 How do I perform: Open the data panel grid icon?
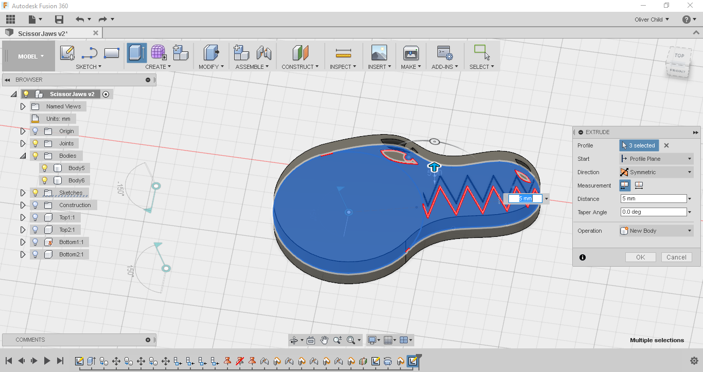coord(10,20)
